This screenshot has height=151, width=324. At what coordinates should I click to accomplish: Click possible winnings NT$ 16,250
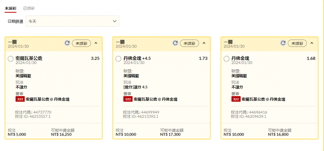coord(61,135)
